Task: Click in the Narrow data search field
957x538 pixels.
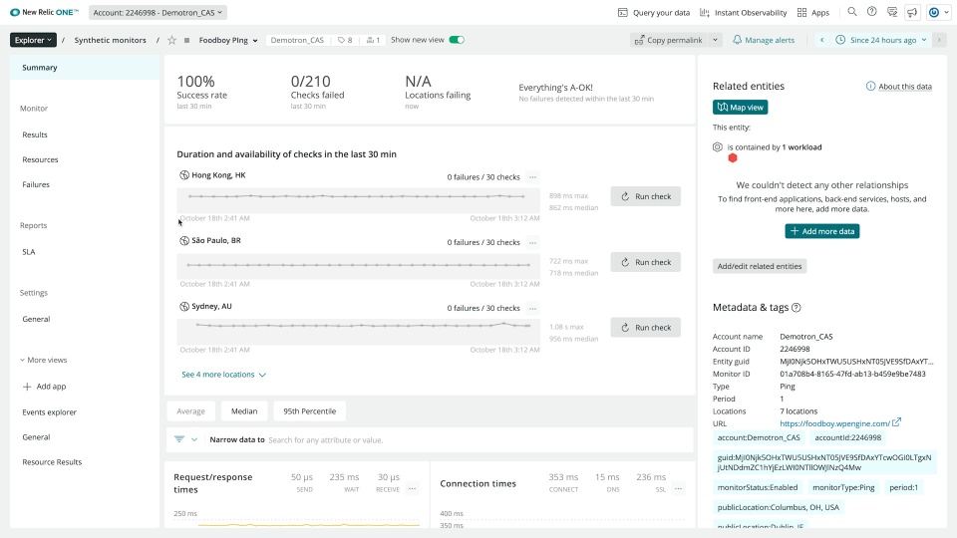Action: [478, 439]
